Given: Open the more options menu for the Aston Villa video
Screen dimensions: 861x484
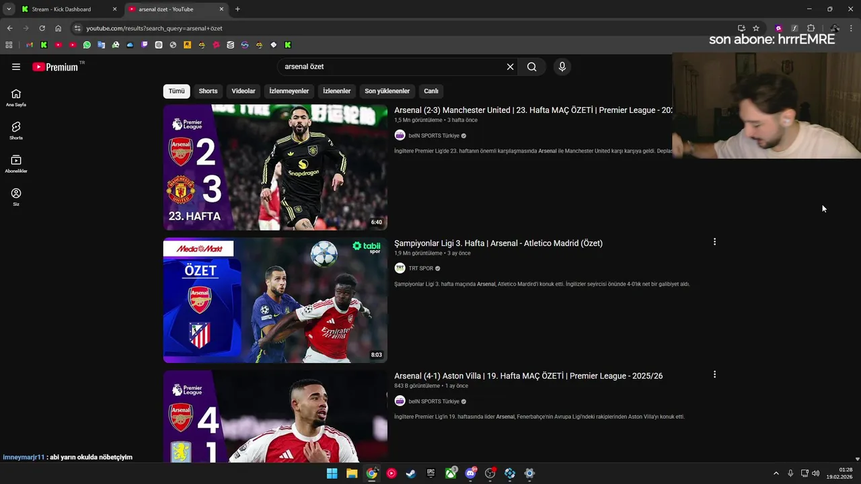Looking at the screenshot, I should click(x=714, y=374).
